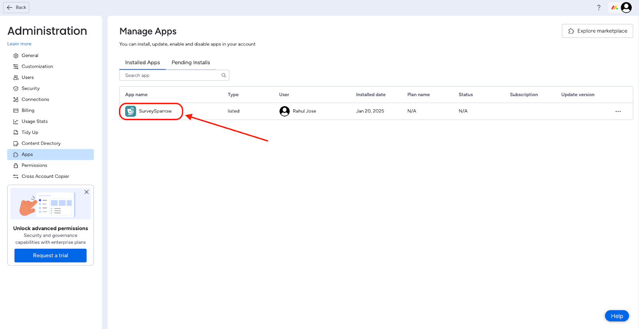
Task: Switch to the Pending Installs tab
Action: pos(191,63)
